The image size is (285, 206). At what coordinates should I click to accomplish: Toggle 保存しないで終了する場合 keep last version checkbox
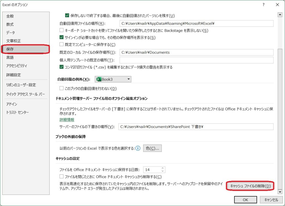tap(67, 15)
